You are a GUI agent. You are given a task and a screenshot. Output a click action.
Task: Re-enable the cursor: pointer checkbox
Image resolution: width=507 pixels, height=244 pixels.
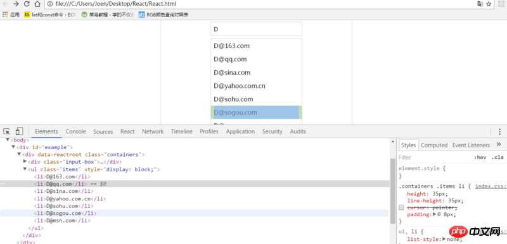coord(401,207)
